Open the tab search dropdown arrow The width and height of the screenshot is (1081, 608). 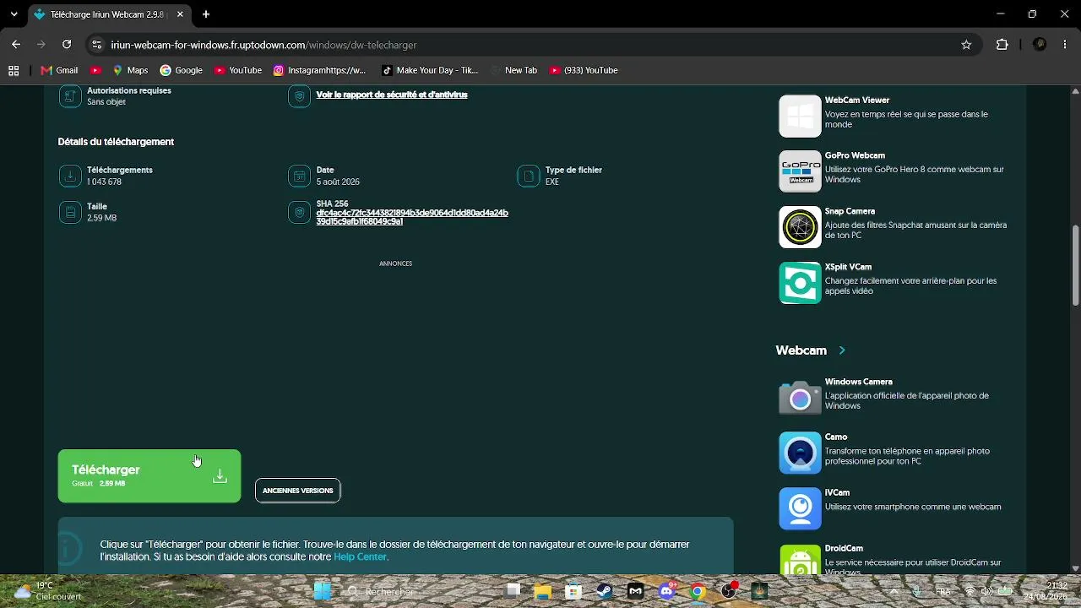coord(14,14)
